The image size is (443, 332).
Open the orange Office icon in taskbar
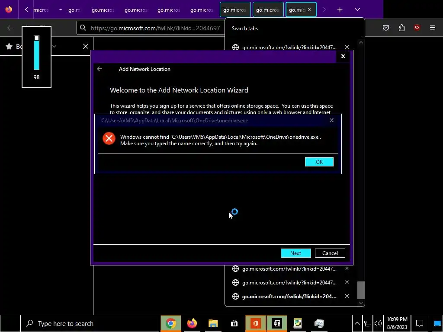click(x=255, y=323)
